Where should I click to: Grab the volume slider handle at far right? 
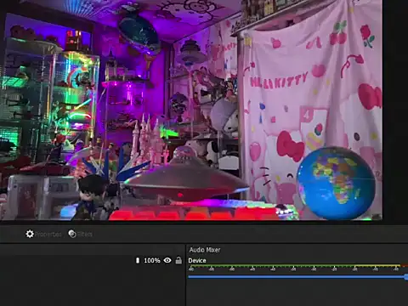click(406, 277)
